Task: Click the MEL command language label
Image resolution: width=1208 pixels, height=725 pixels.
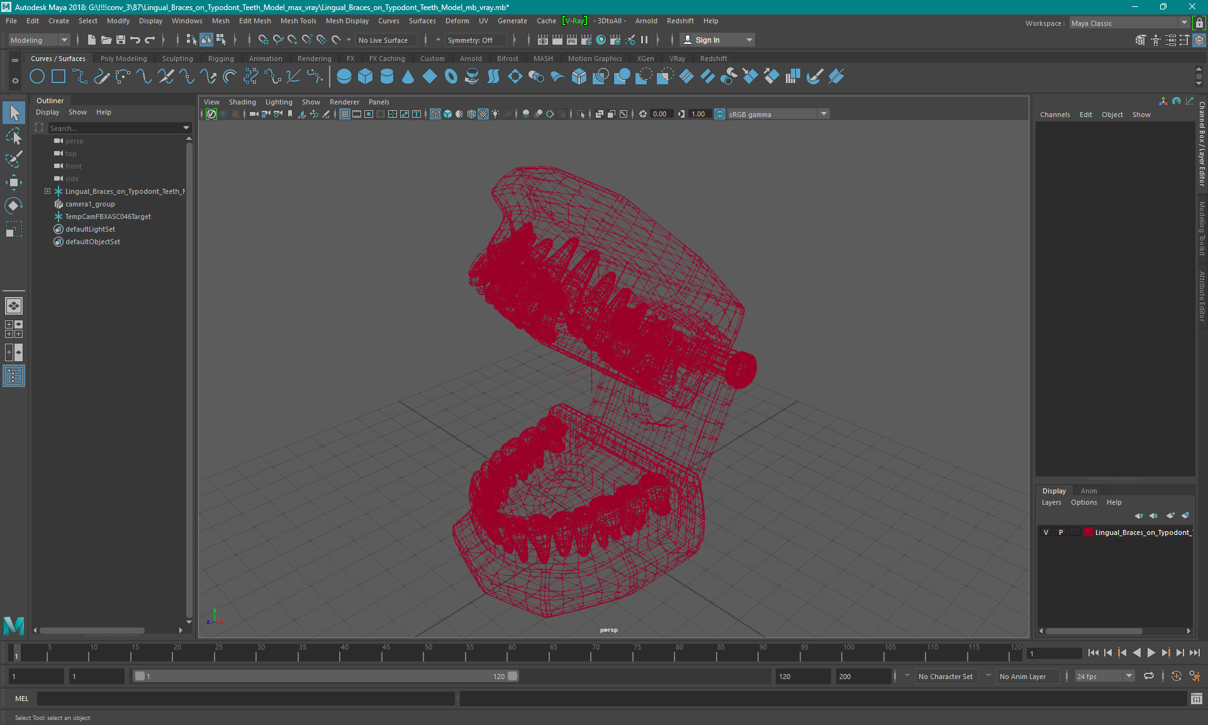Action: pyautogui.click(x=21, y=699)
